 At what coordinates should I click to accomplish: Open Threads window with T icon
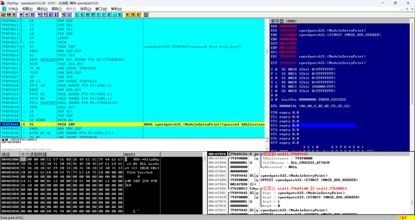[x=98, y=14]
